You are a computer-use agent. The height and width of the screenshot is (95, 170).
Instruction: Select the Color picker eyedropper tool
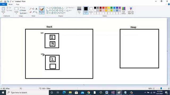pyautogui.click(x=33, y=12)
